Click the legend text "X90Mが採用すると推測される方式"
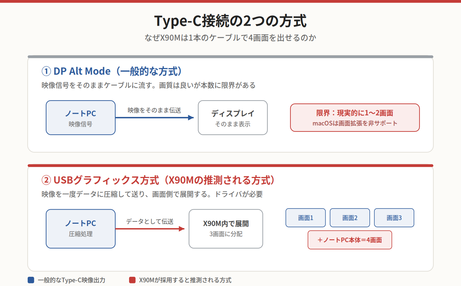 [185, 280]
